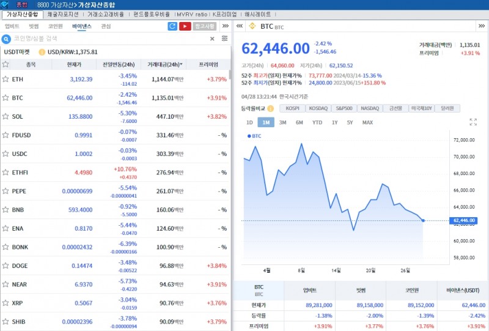
Task: Toggle favorite star for BTC row
Action: (x=6, y=98)
